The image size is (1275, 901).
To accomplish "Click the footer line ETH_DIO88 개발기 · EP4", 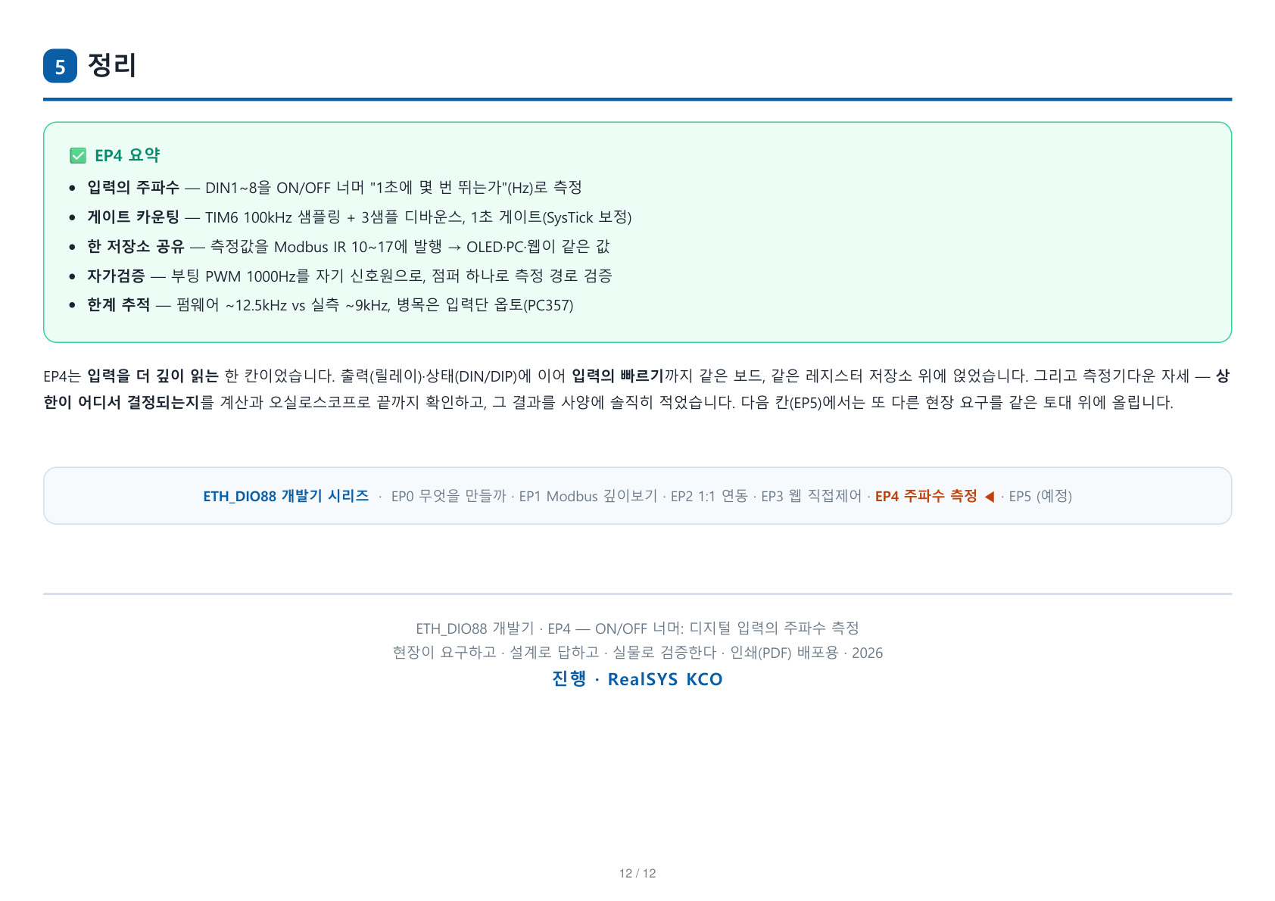I will 637,628.
